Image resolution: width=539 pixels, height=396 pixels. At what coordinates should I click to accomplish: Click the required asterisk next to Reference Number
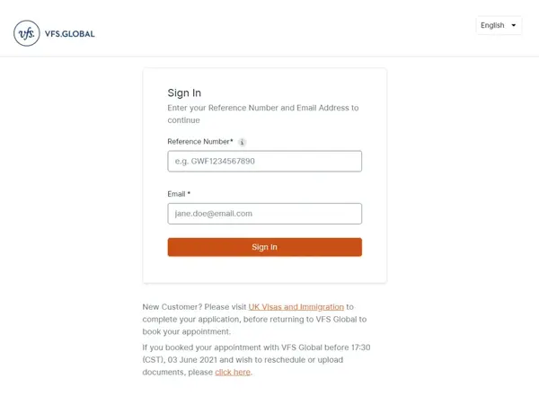tap(232, 141)
